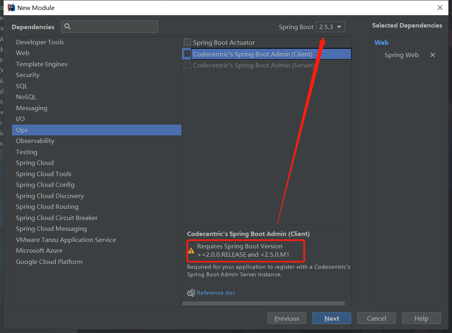452x333 pixels.
Task: Remove Spring Web from selected dependencies
Action: [432, 55]
